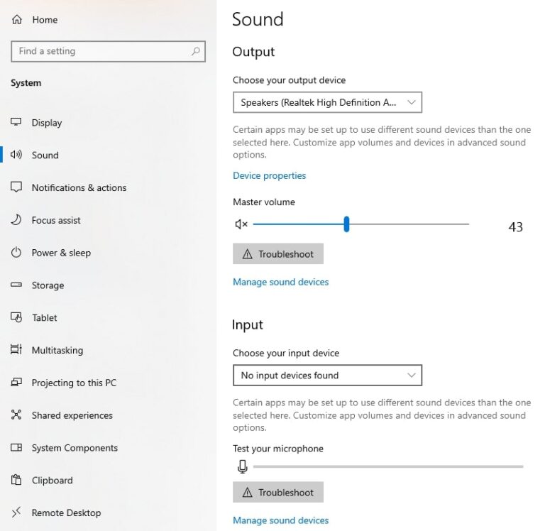Open Focus assist settings
Image resolution: width=545 pixels, height=531 pixels.
[x=56, y=220]
